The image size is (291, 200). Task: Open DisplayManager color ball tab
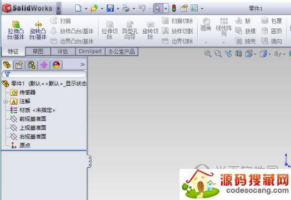pos(57,65)
